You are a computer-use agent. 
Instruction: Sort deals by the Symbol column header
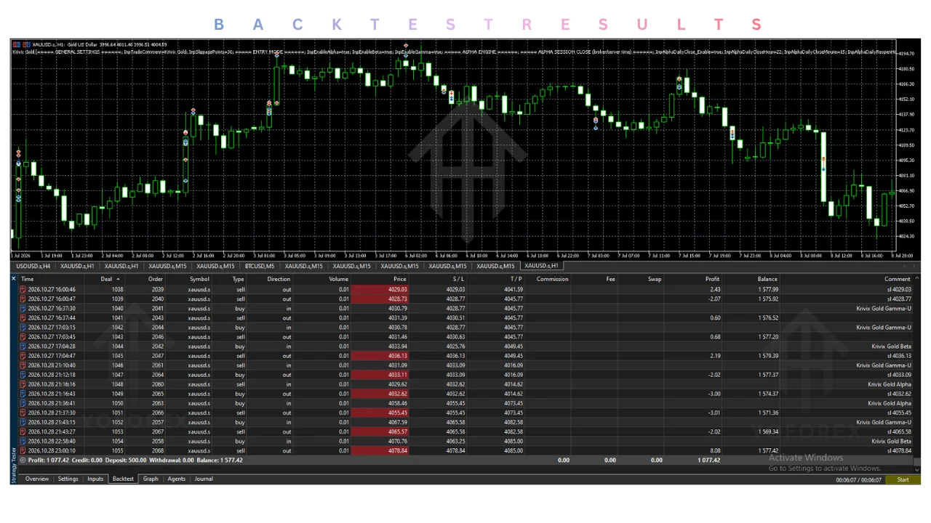200,279
